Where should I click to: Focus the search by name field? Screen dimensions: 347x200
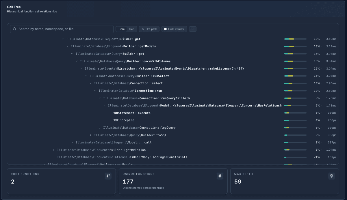pyautogui.click(x=62, y=29)
